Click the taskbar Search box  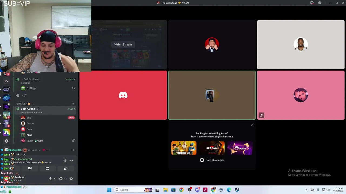click(x=134, y=190)
